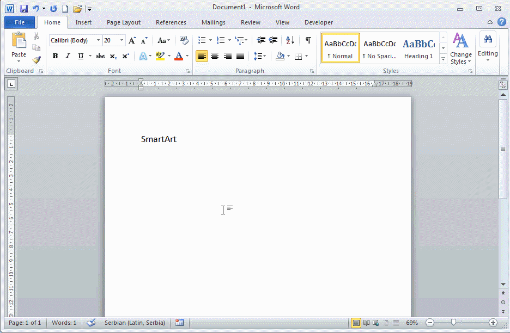This screenshot has width=510, height=333.
Task: Click the Serbian (Latin, Serbia) language indicator
Action: pos(135,323)
